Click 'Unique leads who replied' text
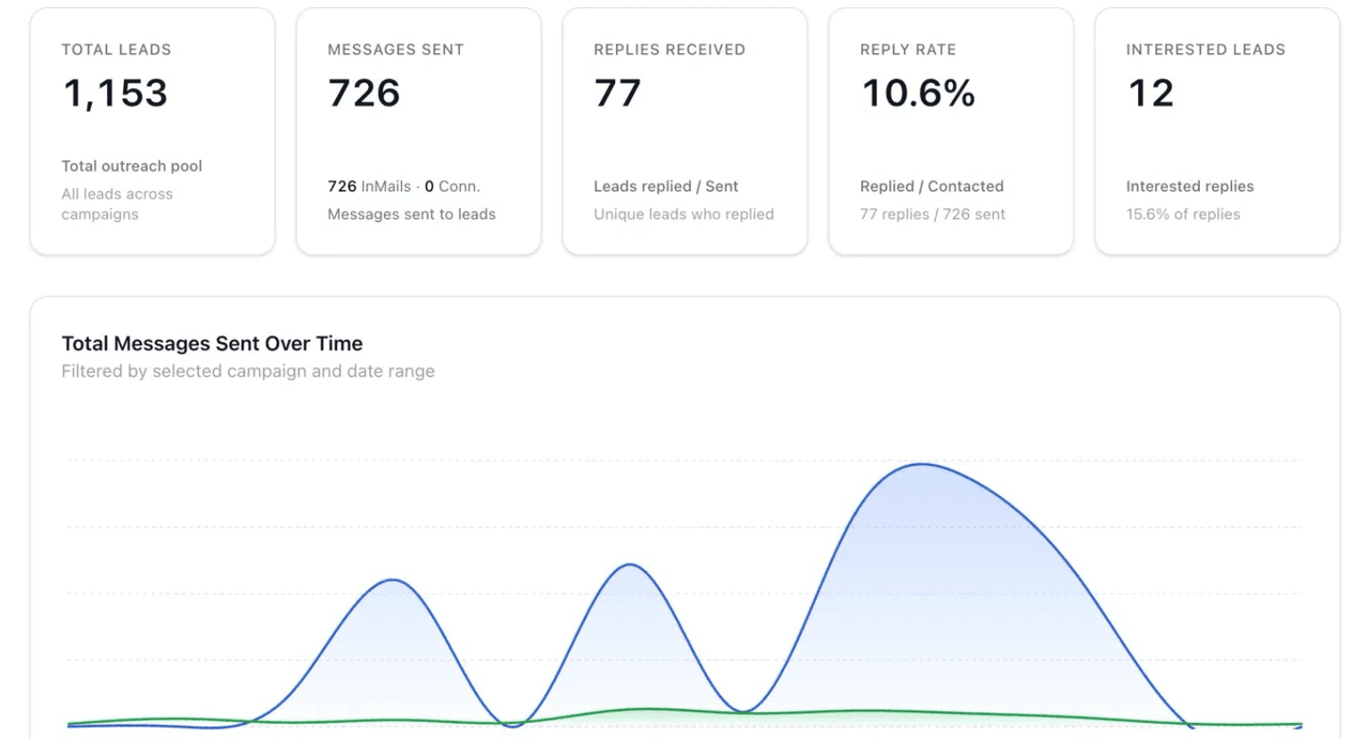Screen dimensions: 1346x739 coord(684,214)
